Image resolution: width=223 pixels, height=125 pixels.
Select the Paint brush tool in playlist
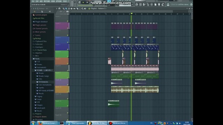click(x=66, y=9)
